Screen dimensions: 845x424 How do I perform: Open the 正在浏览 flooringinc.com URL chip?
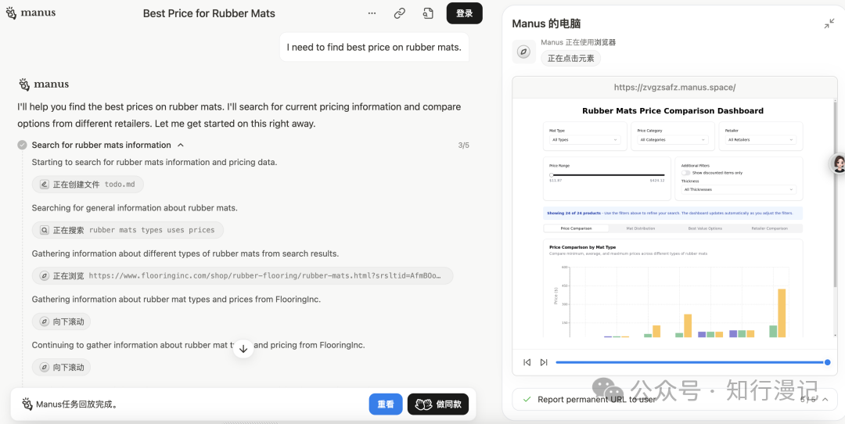[x=243, y=276]
